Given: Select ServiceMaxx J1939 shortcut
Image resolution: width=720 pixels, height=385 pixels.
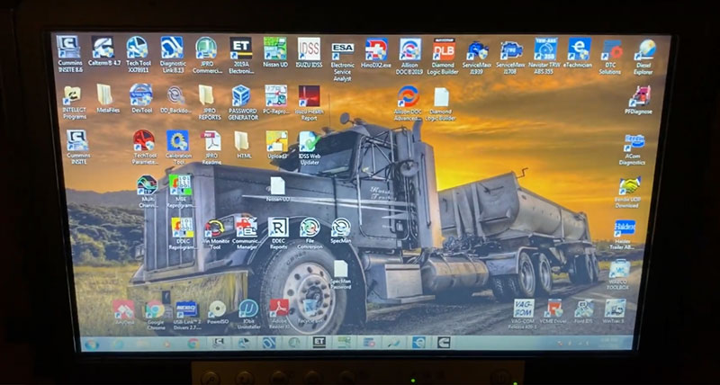Looking at the screenshot, I should 477,49.
